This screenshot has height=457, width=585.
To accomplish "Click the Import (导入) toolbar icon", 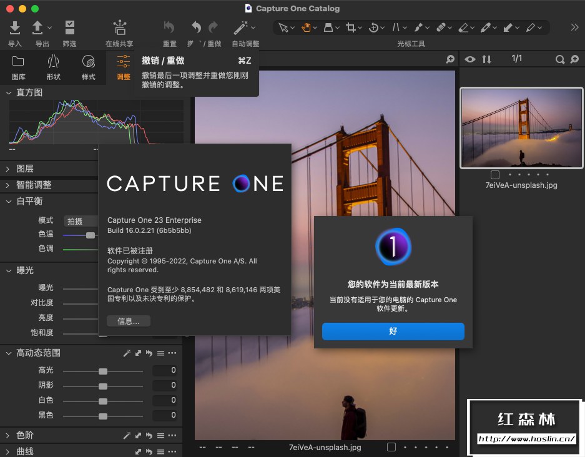I will pyautogui.click(x=15, y=28).
